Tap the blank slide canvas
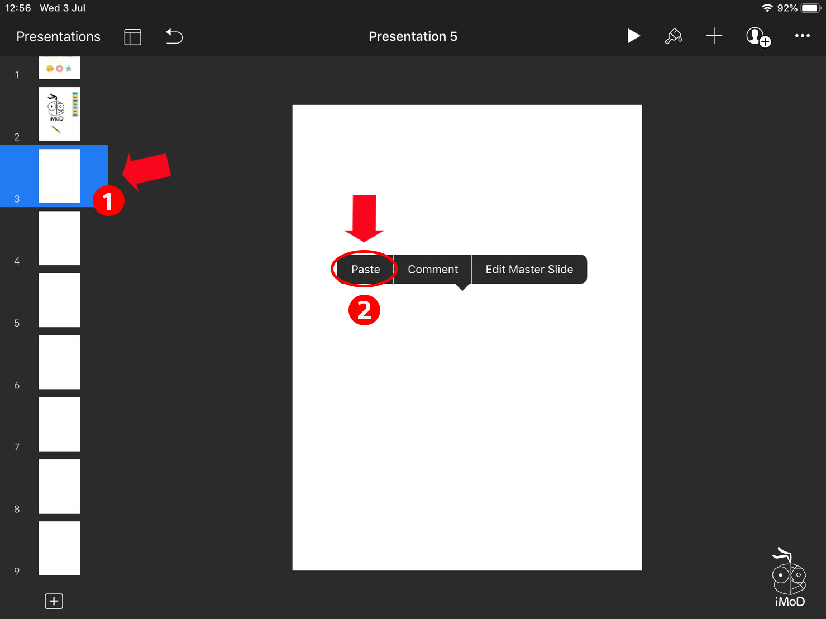Viewport: 826px width, 619px height. 467,419
